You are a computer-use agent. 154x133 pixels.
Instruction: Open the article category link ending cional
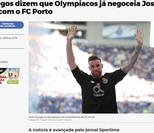pos(4,62)
